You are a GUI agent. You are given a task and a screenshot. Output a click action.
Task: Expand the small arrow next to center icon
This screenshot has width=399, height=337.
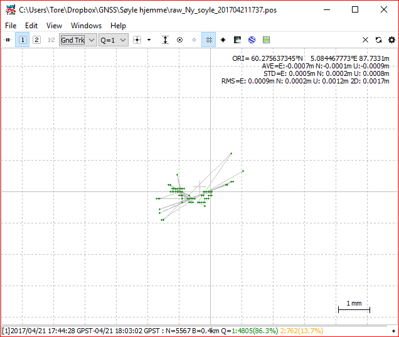point(149,40)
